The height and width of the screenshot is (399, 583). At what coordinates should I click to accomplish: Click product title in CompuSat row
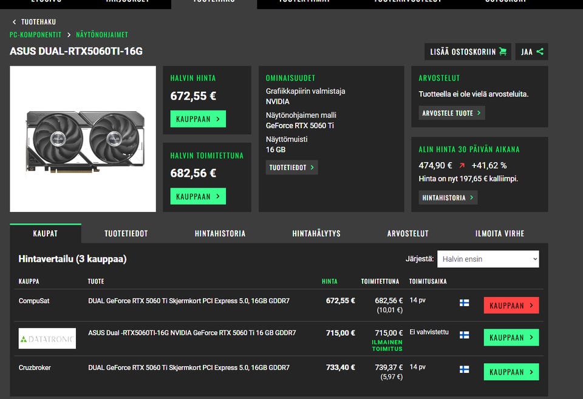pyautogui.click(x=188, y=301)
